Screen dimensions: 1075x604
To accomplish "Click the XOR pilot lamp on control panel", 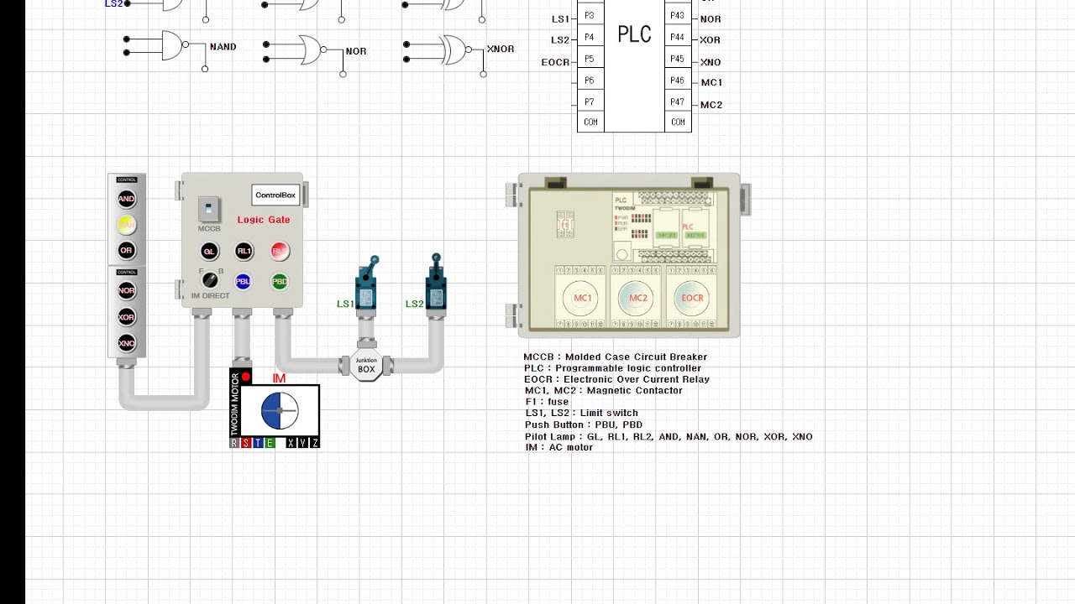I will coord(126,317).
